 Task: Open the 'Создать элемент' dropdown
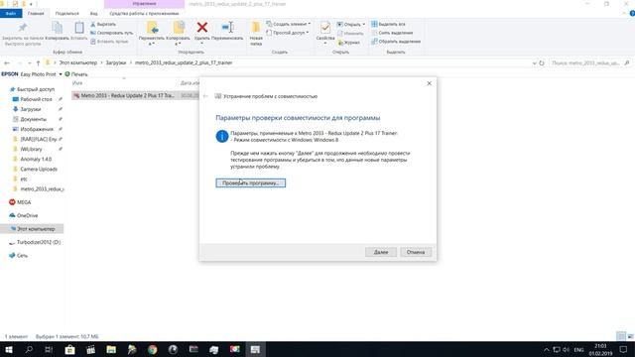(x=289, y=24)
